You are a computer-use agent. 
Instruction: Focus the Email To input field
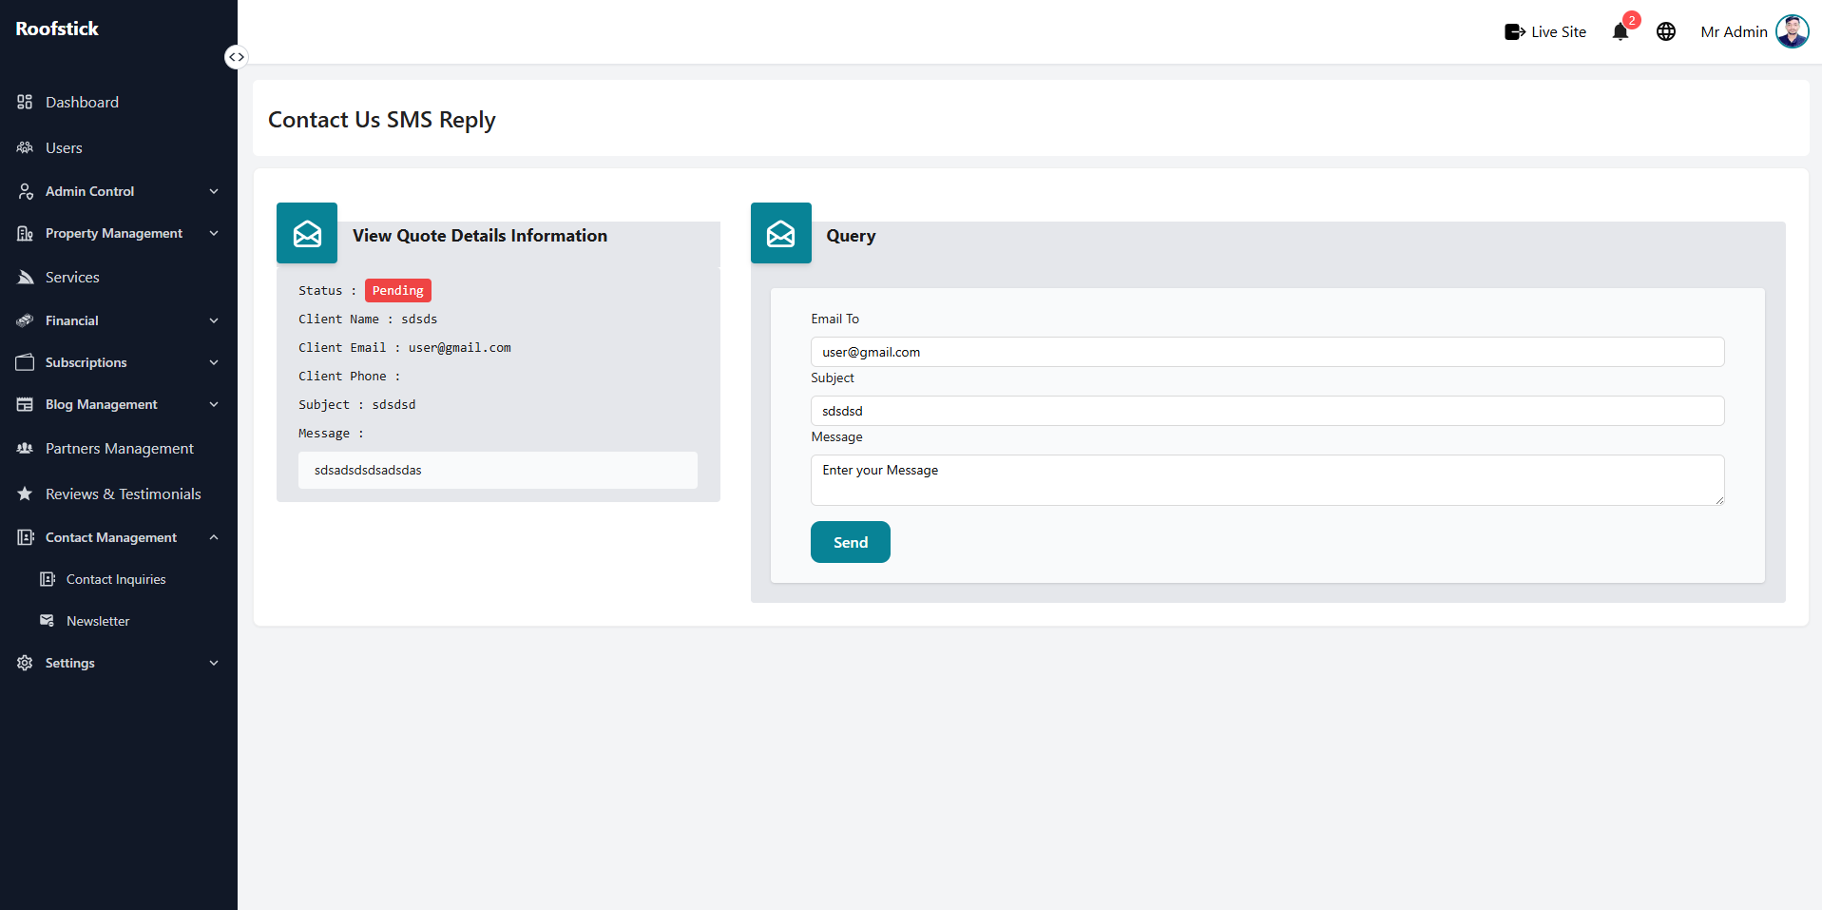click(1267, 352)
